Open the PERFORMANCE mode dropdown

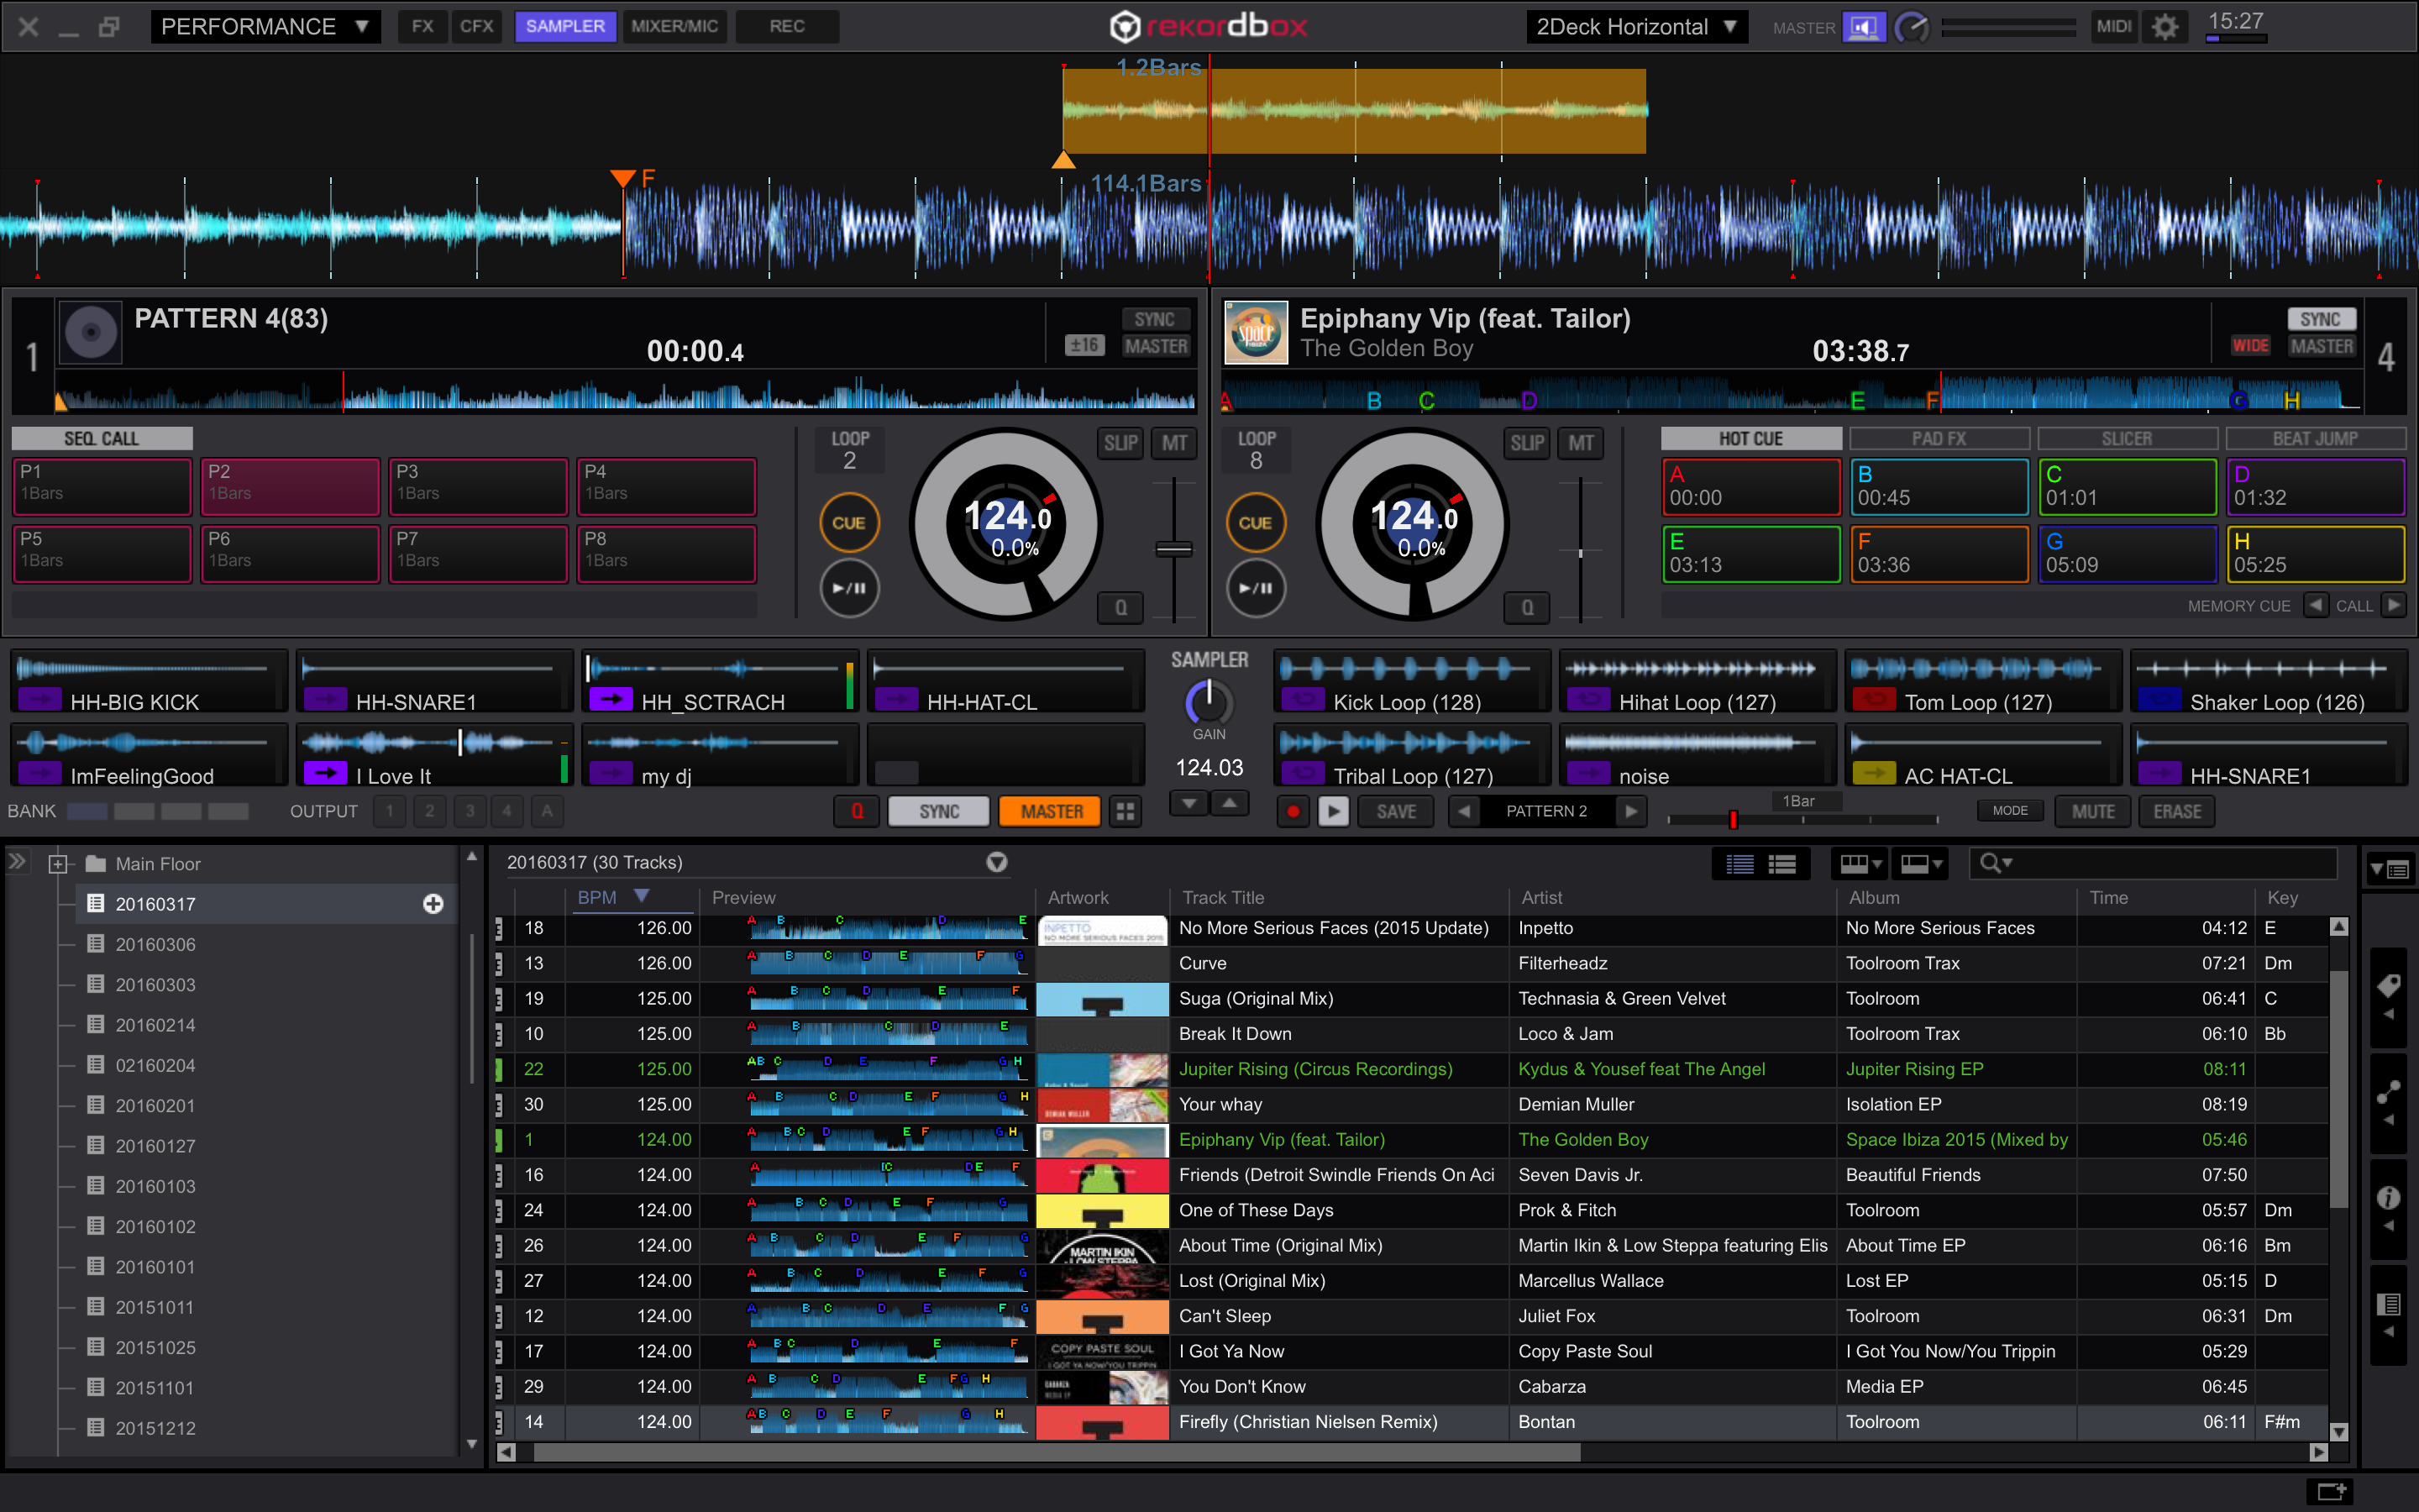click(x=265, y=27)
